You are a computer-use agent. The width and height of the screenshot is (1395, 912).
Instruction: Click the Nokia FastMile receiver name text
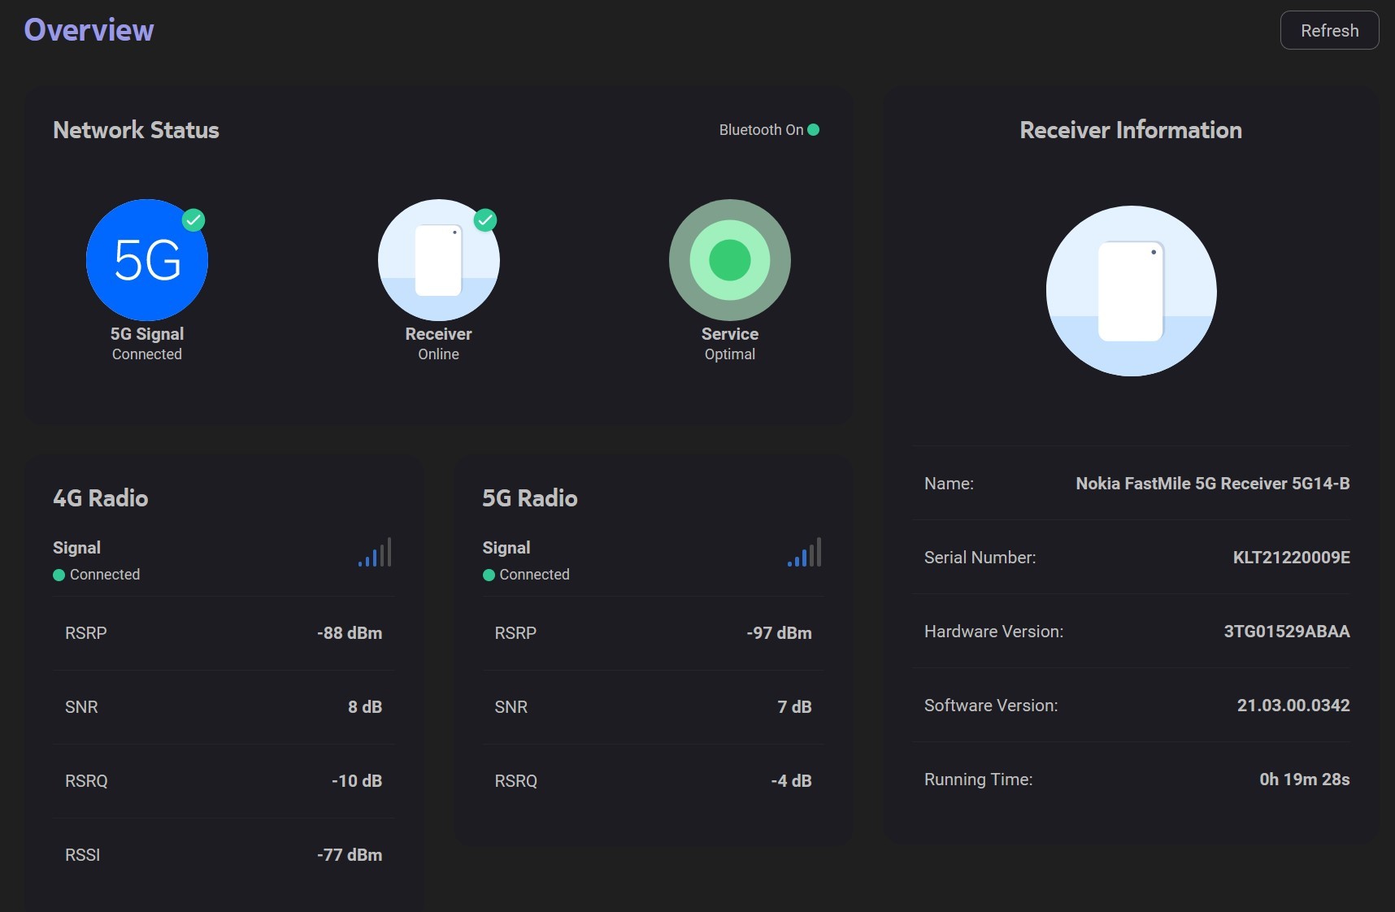pyautogui.click(x=1212, y=484)
